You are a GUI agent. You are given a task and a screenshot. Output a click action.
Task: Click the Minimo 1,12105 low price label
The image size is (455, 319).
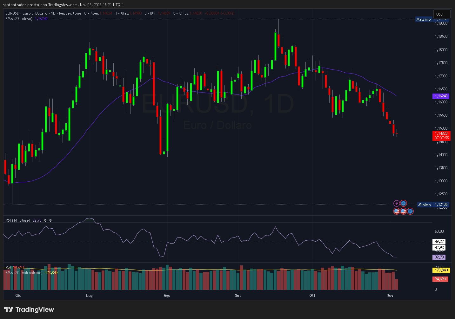[x=433, y=205]
